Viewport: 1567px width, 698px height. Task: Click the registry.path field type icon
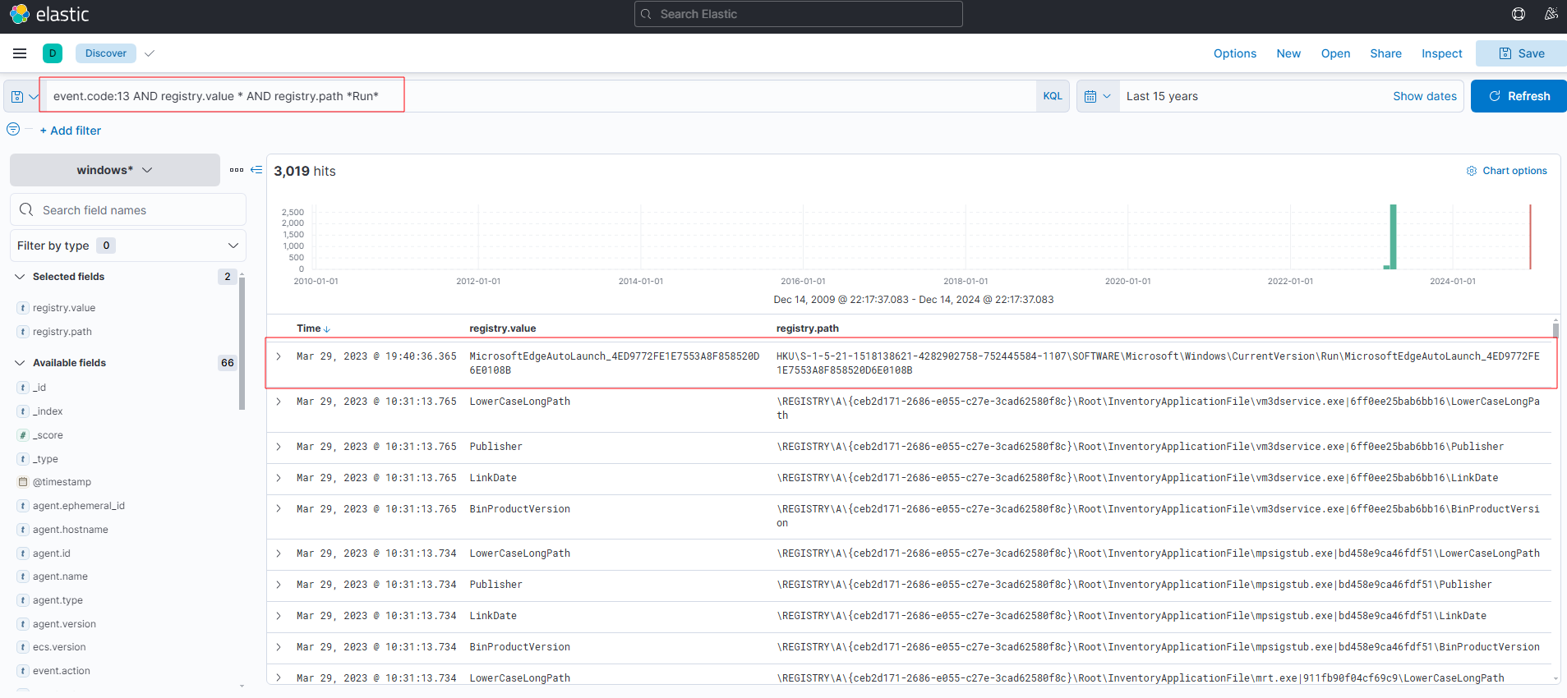point(23,332)
